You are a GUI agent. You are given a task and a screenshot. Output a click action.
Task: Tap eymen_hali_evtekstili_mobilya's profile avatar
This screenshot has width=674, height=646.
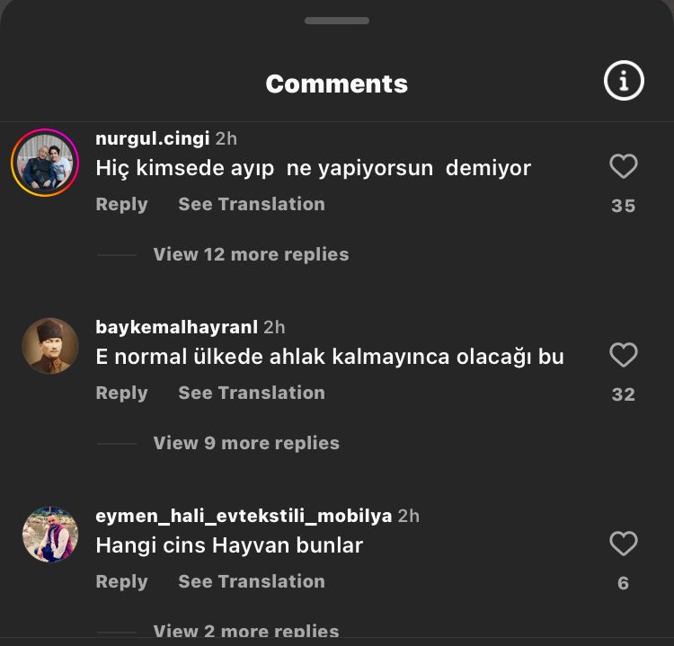click(50, 535)
